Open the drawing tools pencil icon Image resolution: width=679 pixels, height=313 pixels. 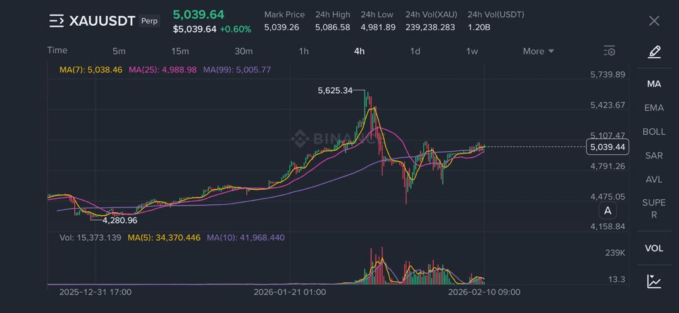[654, 52]
